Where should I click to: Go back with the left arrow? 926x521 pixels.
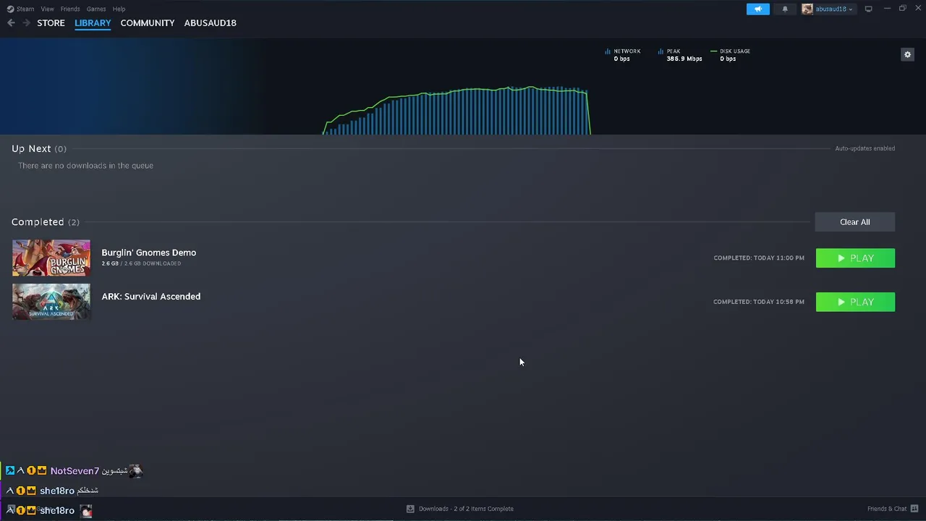pyautogui.click(x=11, y=23)
